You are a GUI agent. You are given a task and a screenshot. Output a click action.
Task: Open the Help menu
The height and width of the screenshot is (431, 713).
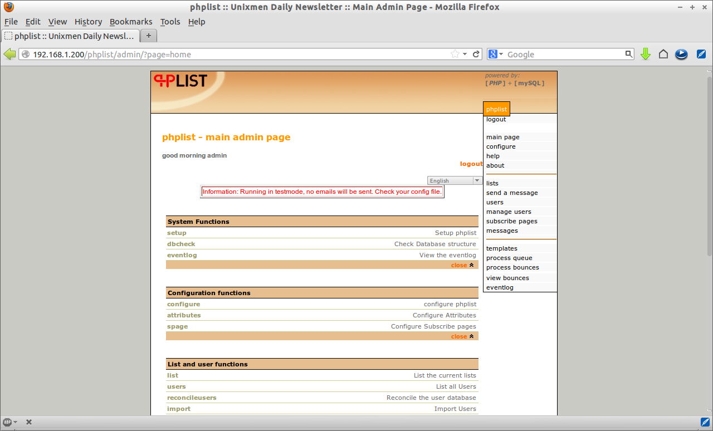(197, 22)
